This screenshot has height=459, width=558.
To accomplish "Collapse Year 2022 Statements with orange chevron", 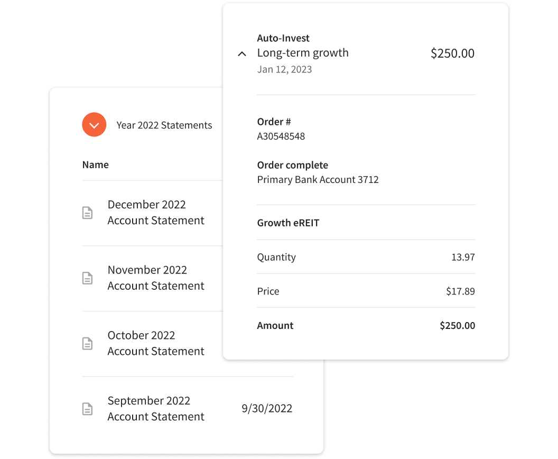I will [x=94, y=125].
